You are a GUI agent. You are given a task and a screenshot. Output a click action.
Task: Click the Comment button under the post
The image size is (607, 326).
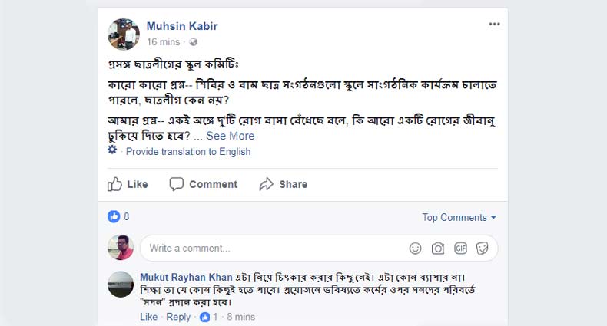[204, 184]
